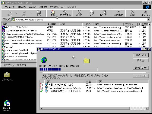Open ブリーフケース desktop icon

click(7, 75)
